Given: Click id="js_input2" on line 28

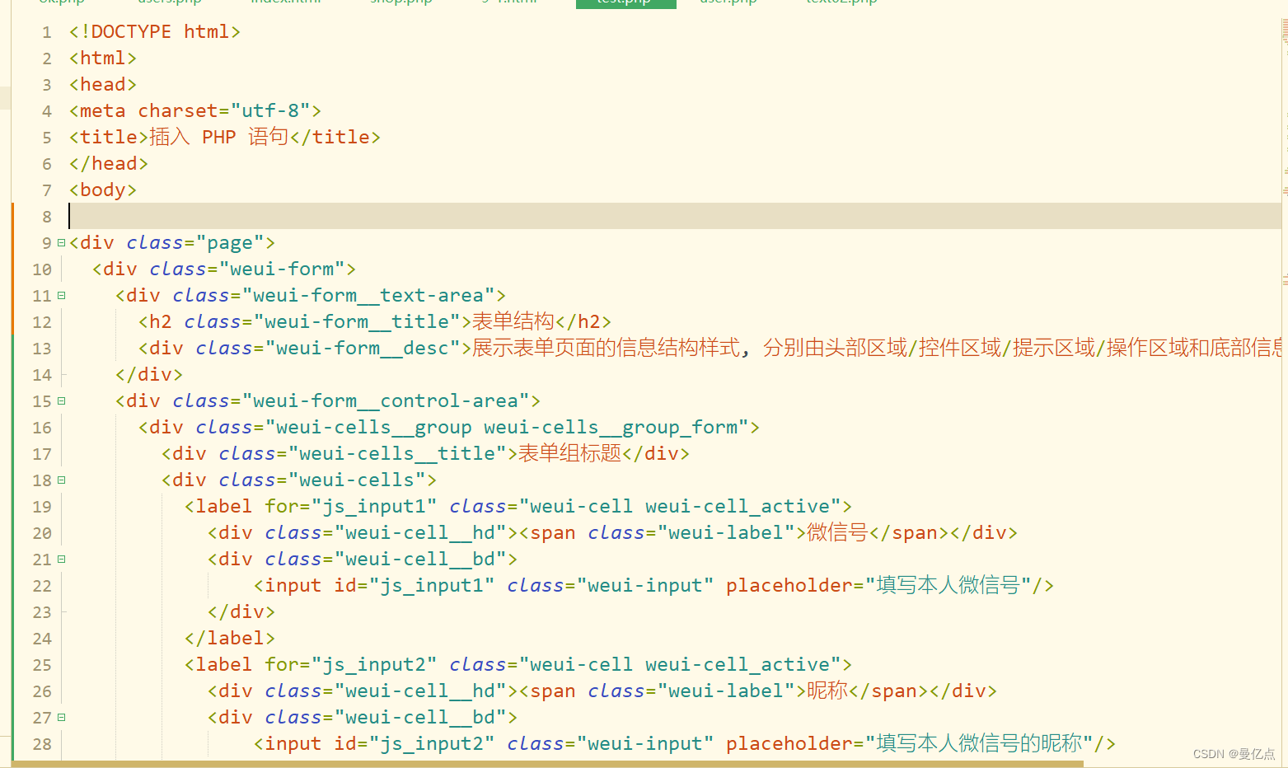Looking at the screenshot, I should 415,744.
